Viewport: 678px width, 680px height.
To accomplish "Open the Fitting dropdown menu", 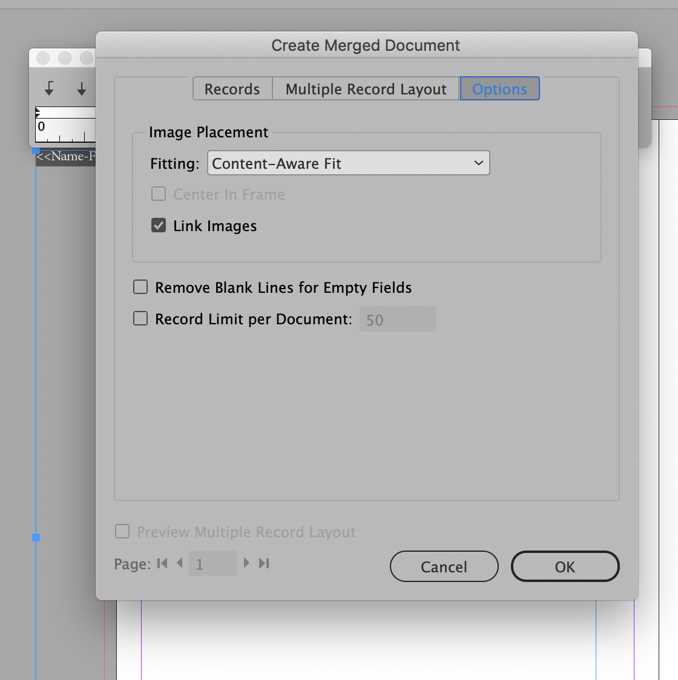I will [349, 163].
